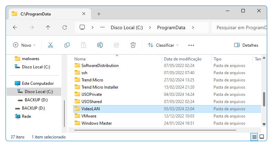Select the USOShared folder
This screenshot has width=272, height=147.
91,102
